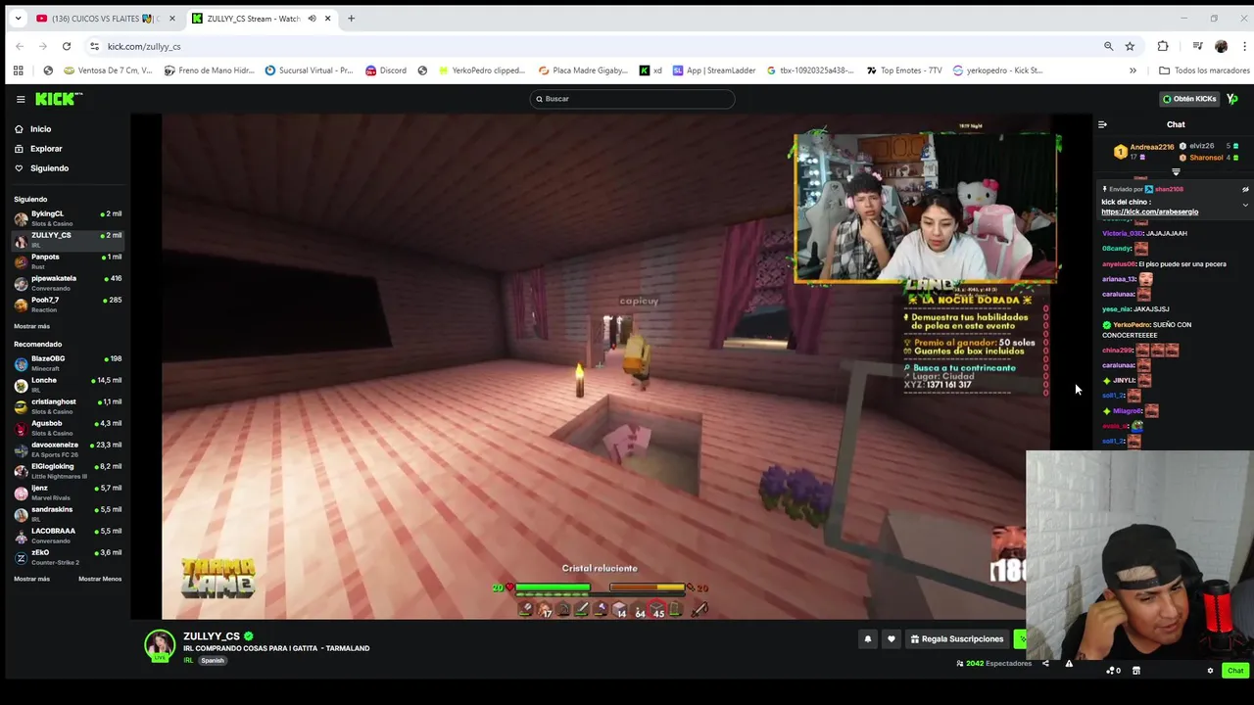Screen dimensions: 1254x705
Task: Open pipewakatela channel in sidebar
Action: (68, 282)
